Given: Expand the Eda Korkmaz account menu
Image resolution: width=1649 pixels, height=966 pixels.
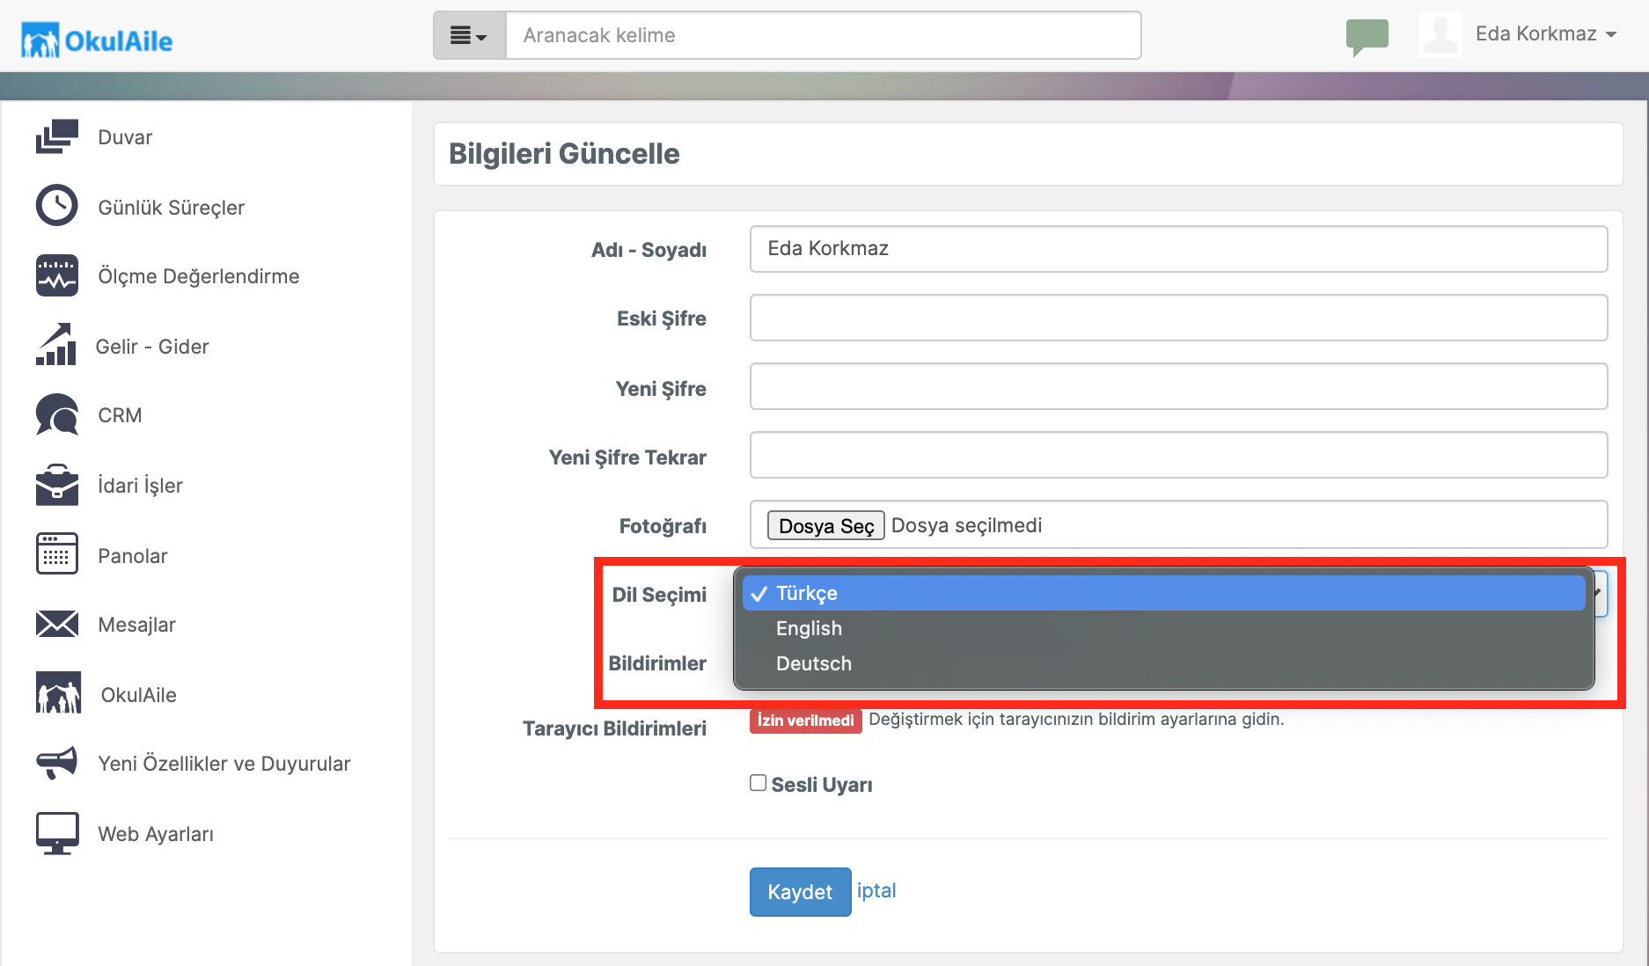Looking at the screenshot, I should click(1546, 34).
